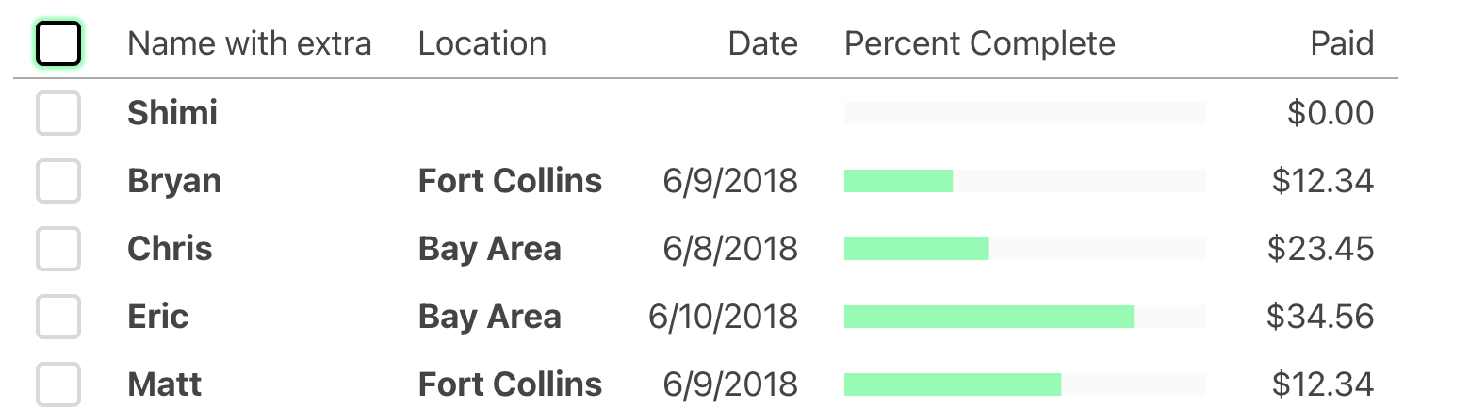Select the $23.45 paid cell
The image size is (1470, 409).
[x=1320, y=249]
